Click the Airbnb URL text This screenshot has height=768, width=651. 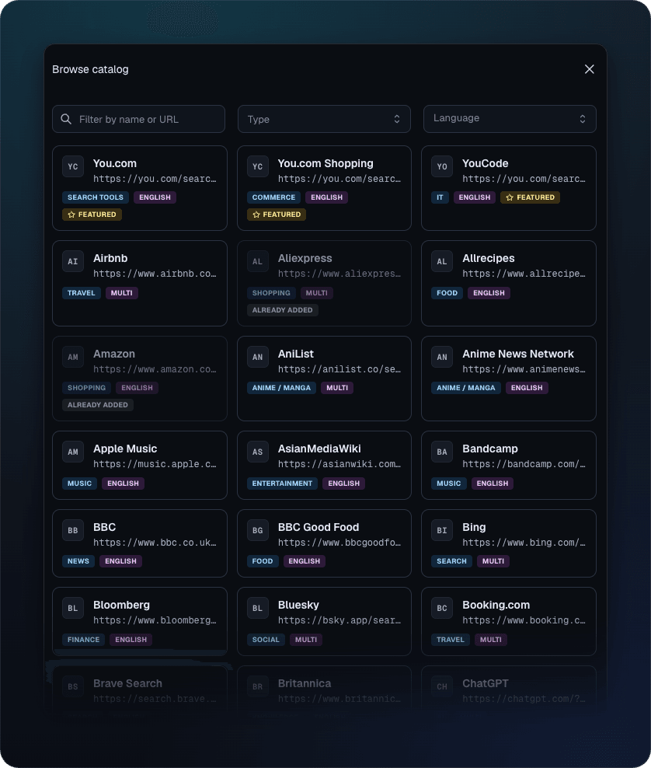(155, 274)
